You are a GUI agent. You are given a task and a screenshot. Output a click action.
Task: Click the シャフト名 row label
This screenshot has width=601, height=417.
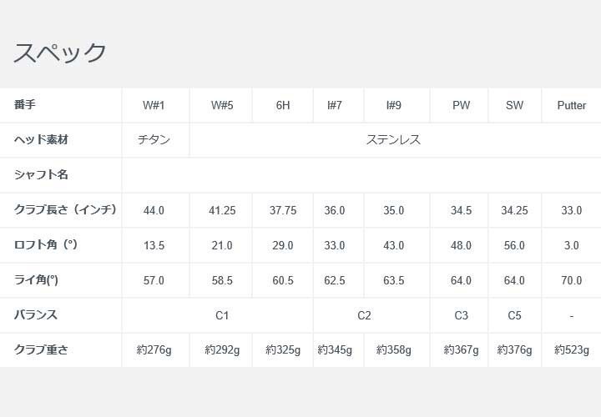pos(41,175)
